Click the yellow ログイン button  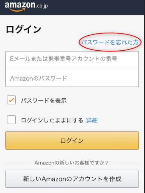[72, 140]
